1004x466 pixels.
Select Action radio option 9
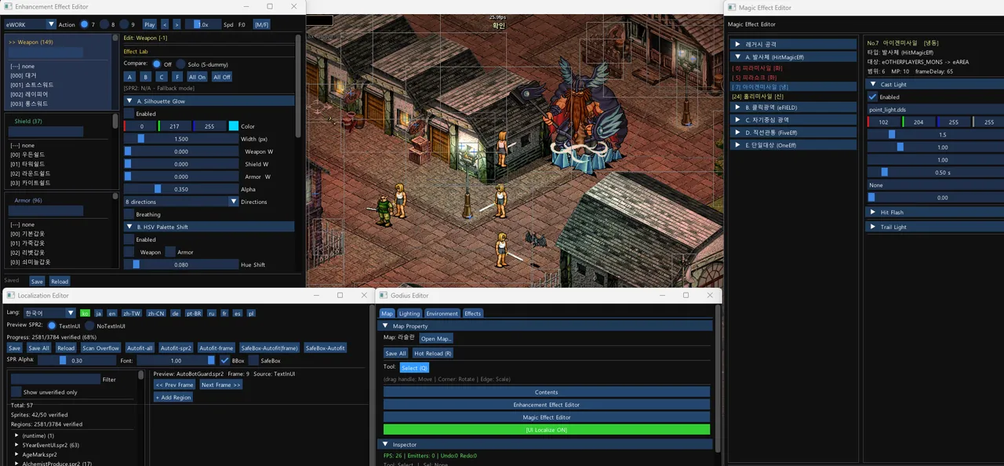click(124, 24)
